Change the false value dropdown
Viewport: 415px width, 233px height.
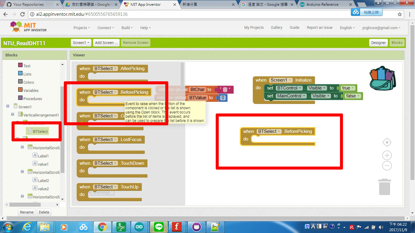[353, 96]
